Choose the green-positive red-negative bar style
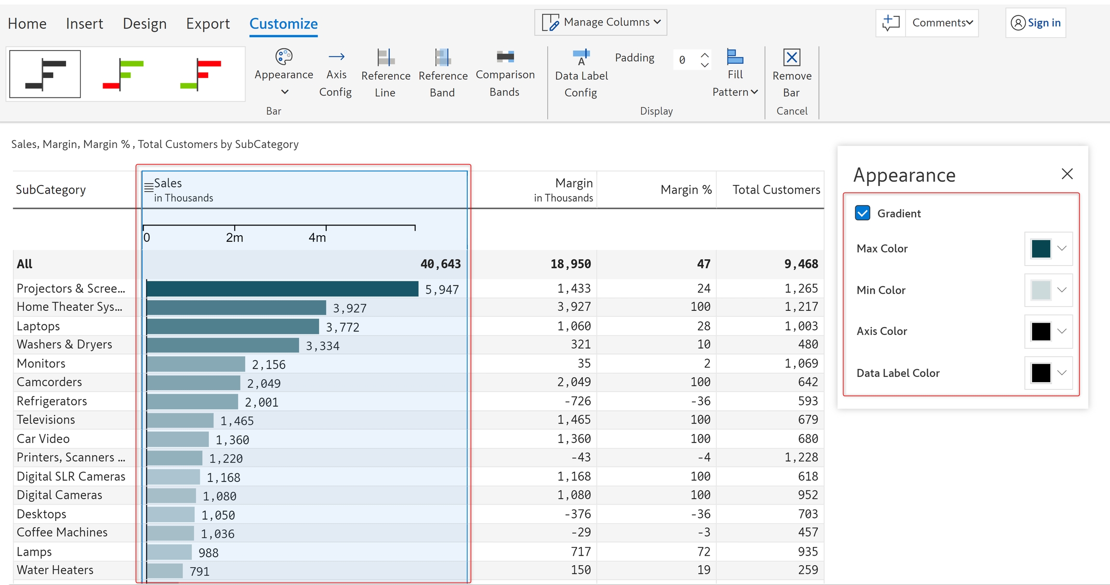Screen dimensions: 1110x585 coord(124,74)
